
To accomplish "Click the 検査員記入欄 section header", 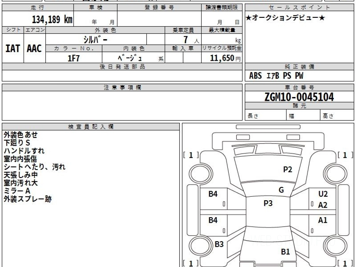I will [x=91, y=127].
